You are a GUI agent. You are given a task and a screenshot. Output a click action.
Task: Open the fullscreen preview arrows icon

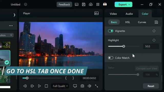click(96, 86)
